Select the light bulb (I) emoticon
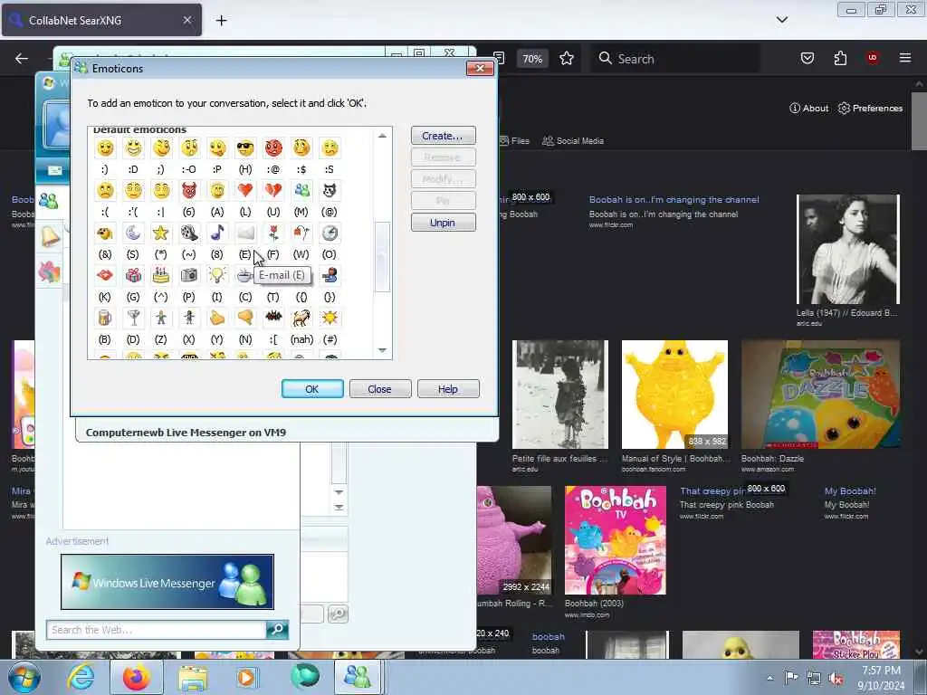927x695 pixels. coord(217,275)
